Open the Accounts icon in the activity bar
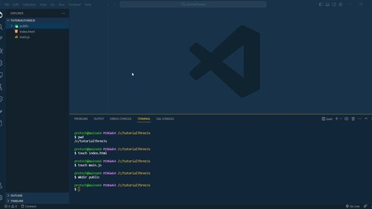 (1, 186)
